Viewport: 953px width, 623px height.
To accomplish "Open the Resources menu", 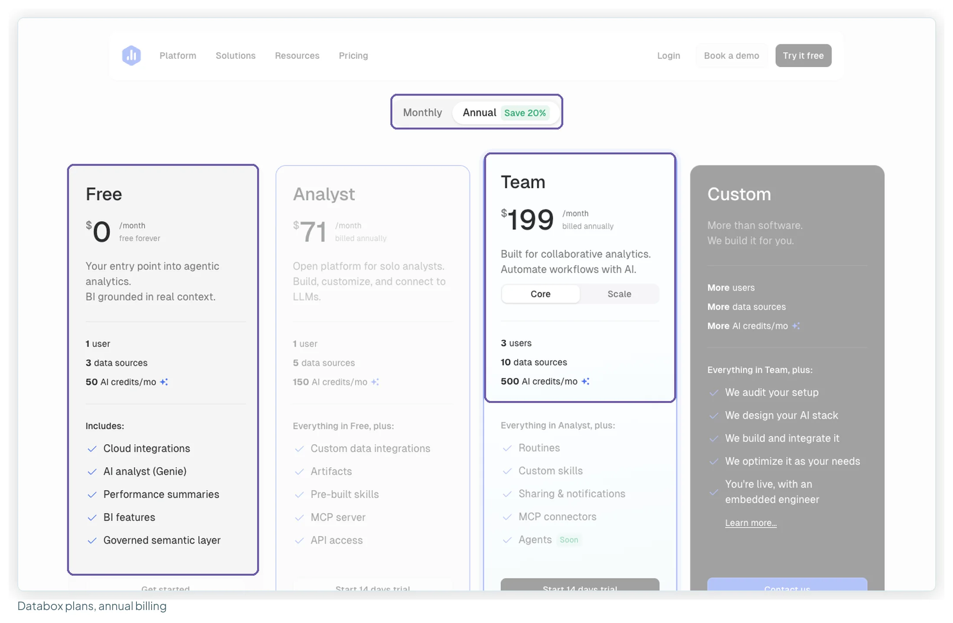I will tap(297, 55).
